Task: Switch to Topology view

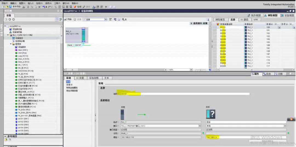Action: pyautogui.click(x=255, y=15)
